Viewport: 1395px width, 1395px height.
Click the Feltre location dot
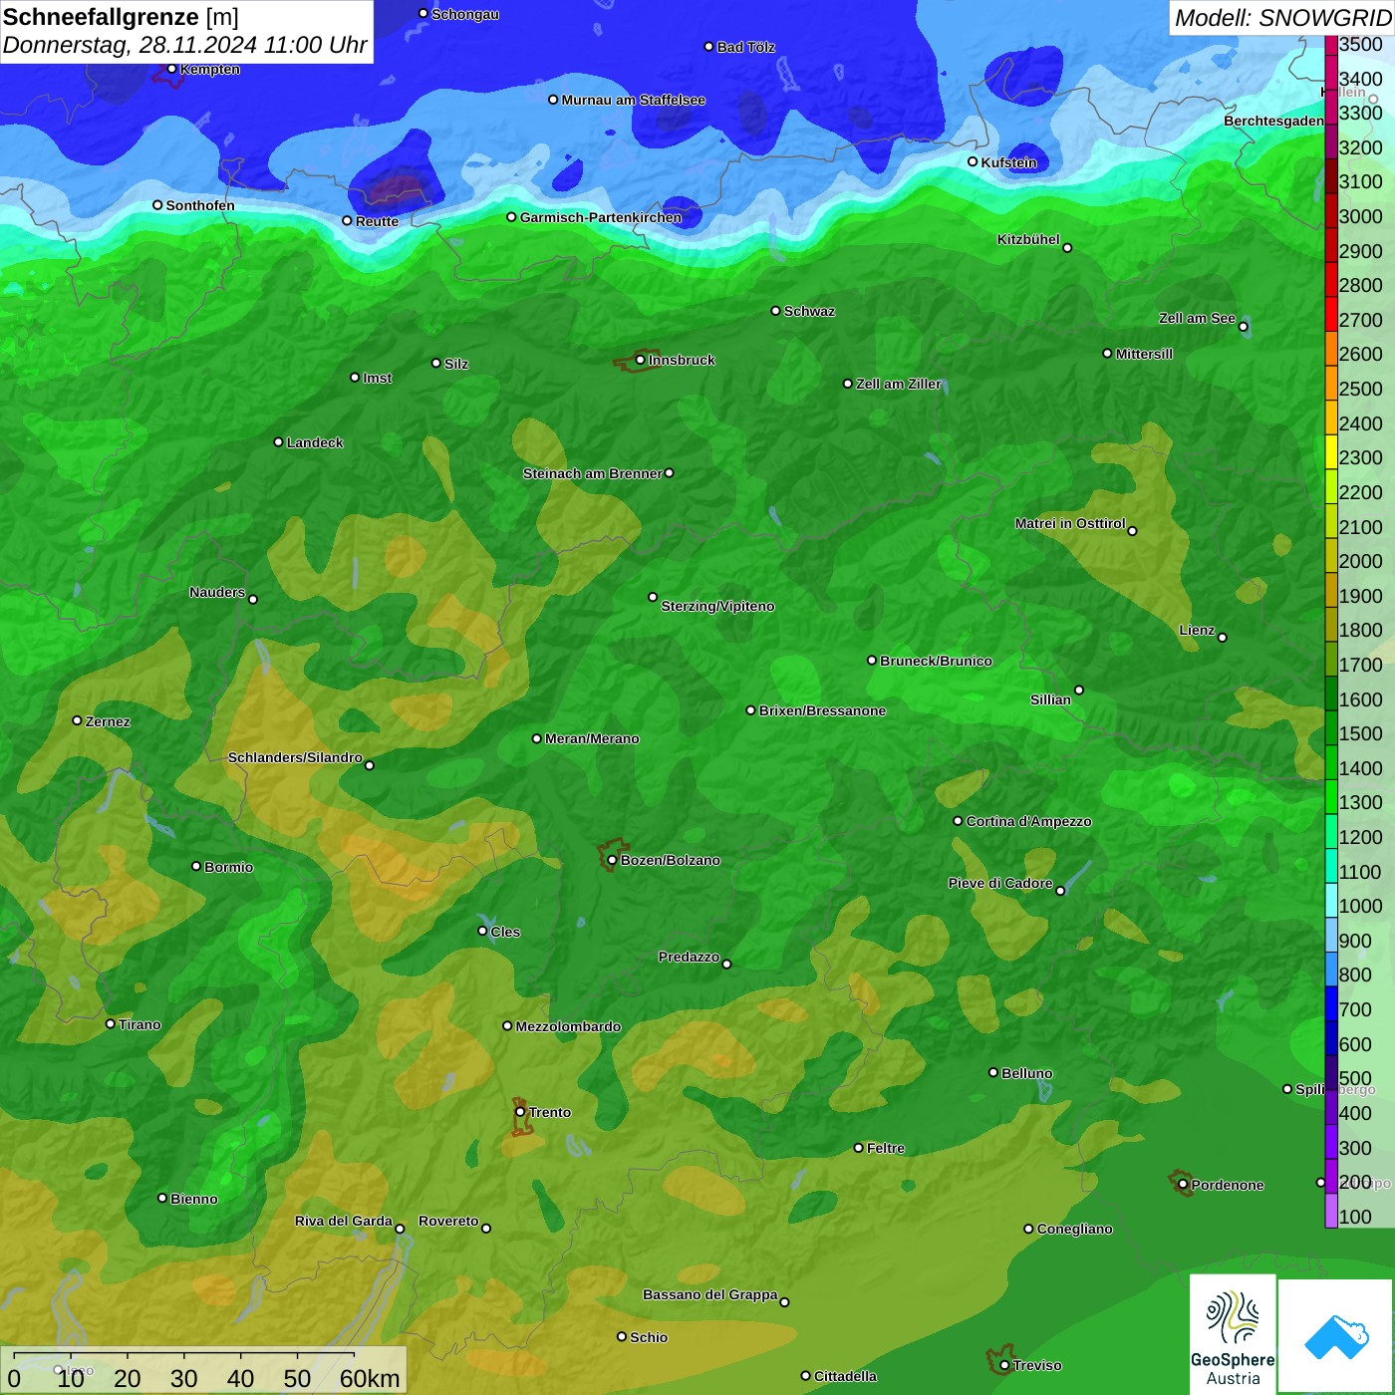(x=858, y=1148)
